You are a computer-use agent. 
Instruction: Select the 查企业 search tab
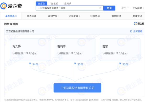pyautogui.click(x=41, y=4)
